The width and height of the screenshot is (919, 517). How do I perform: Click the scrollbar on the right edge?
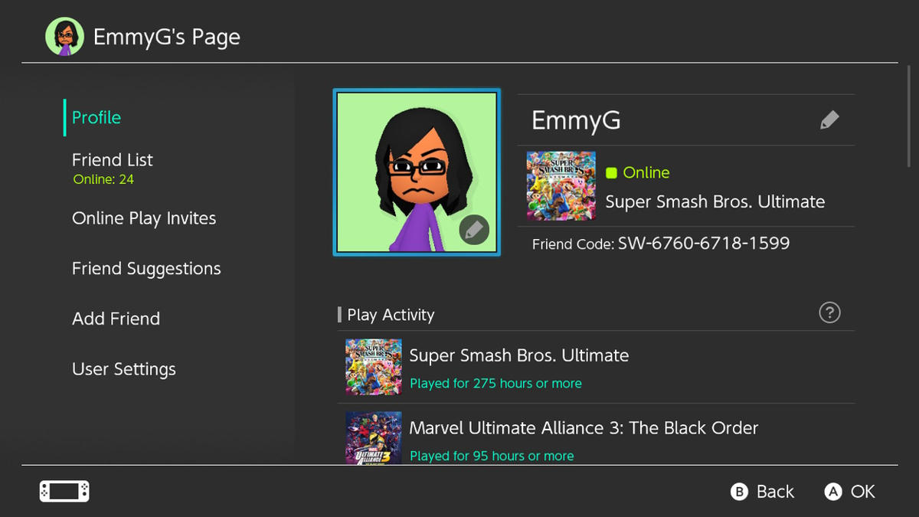[x=909, y=115]
